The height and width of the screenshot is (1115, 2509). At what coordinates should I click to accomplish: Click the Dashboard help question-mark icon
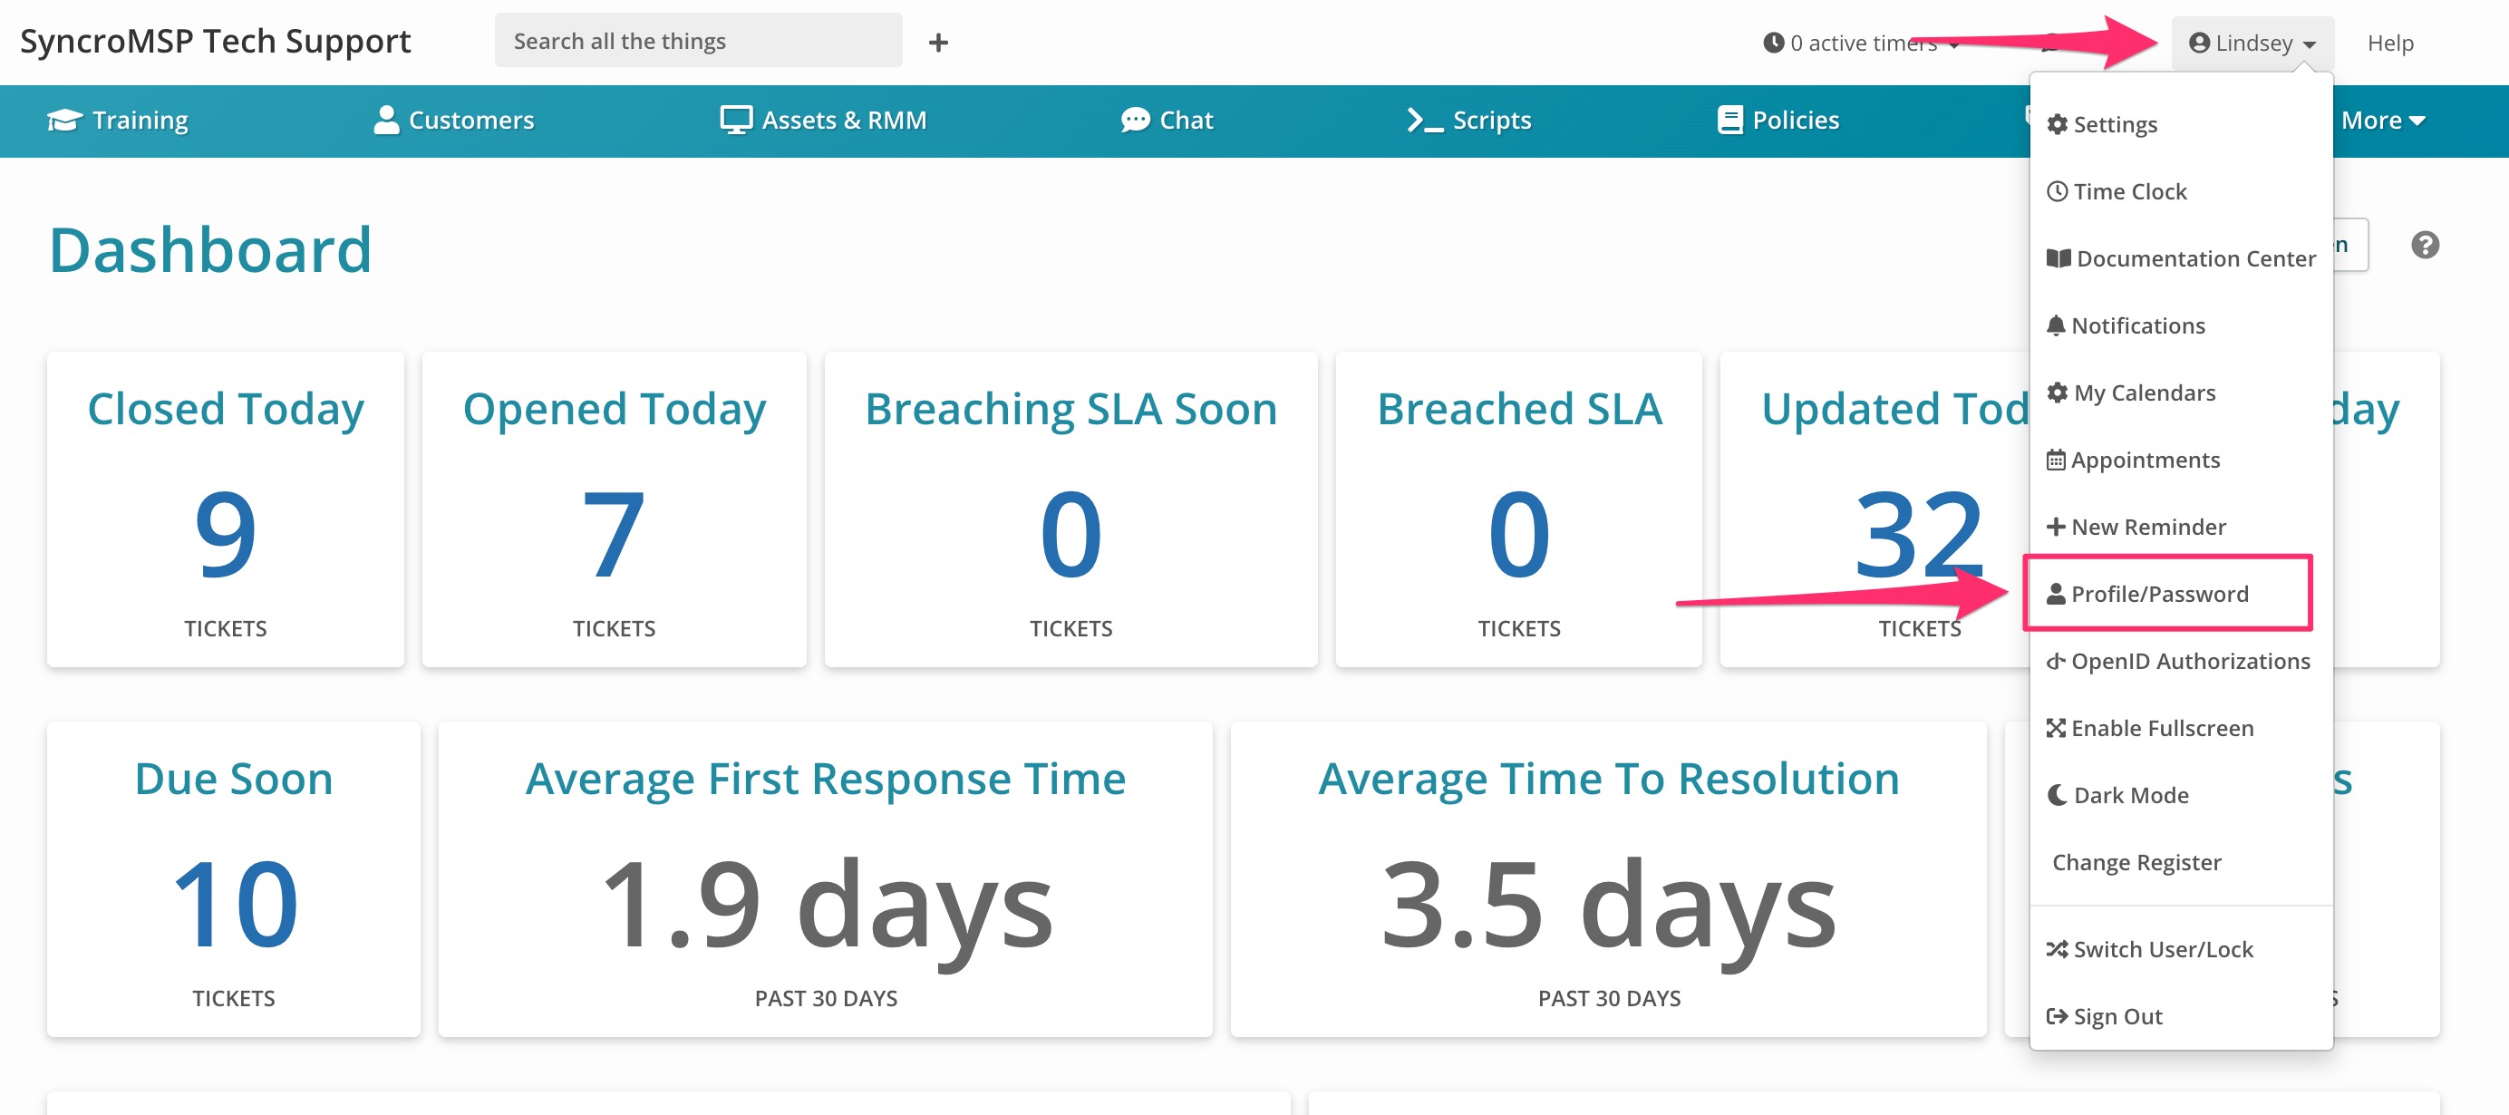[2425, 245]
